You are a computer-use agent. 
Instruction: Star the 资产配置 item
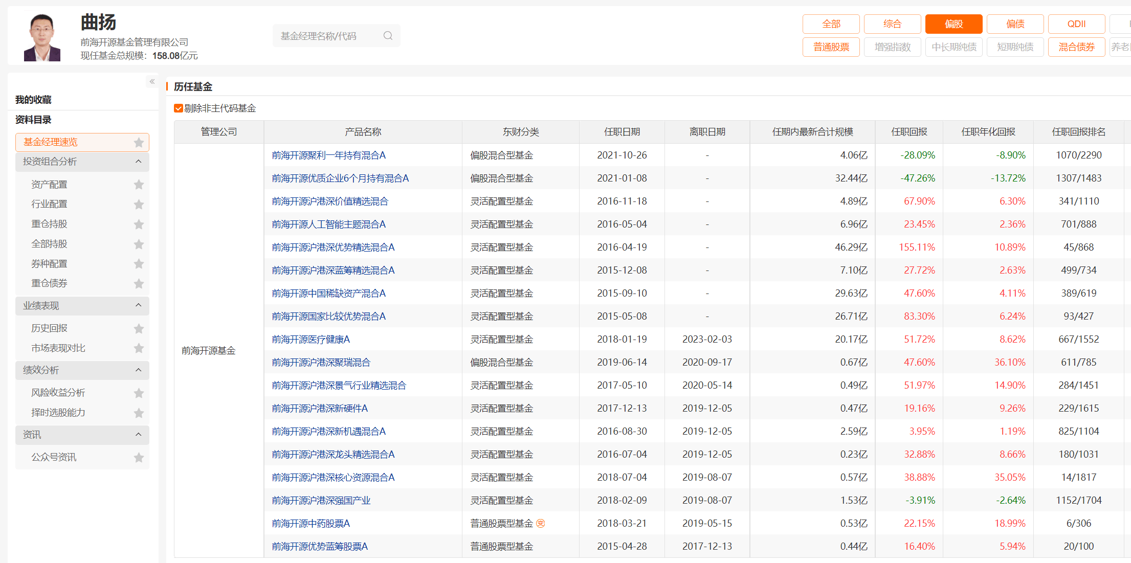click(139, 185)
